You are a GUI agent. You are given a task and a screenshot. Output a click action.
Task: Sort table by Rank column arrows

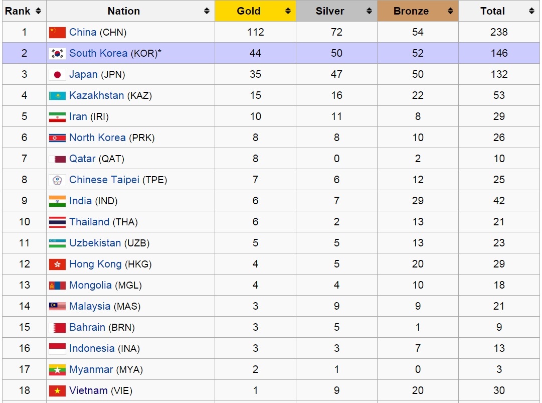click(39, 11)
